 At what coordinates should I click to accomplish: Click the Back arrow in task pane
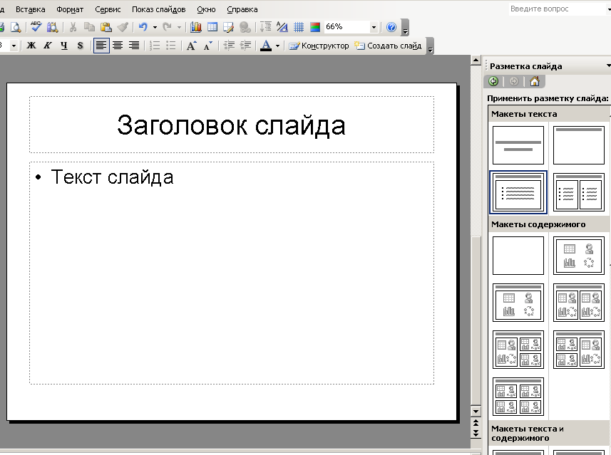[x=494, y=81]
